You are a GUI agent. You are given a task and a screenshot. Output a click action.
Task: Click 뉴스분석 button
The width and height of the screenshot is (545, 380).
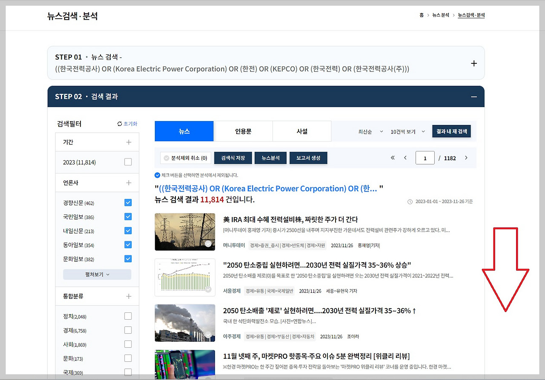coord(270,158)
